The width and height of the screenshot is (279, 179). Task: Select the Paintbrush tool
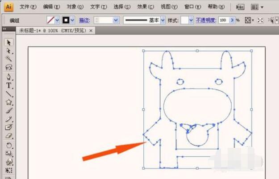pos(8,110)
